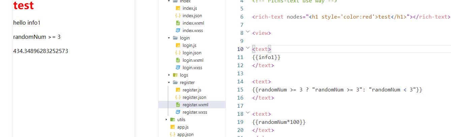451x137 pixels.
Task: Click the index.json file icon
Action: (x=178, y=16)
